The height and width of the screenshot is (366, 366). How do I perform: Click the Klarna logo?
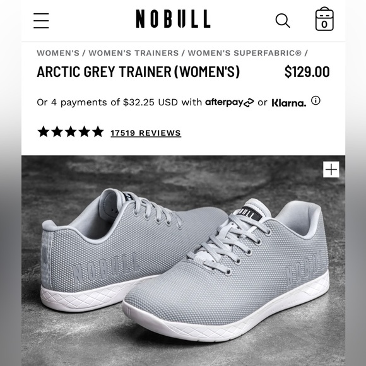(x=289, y=103)
